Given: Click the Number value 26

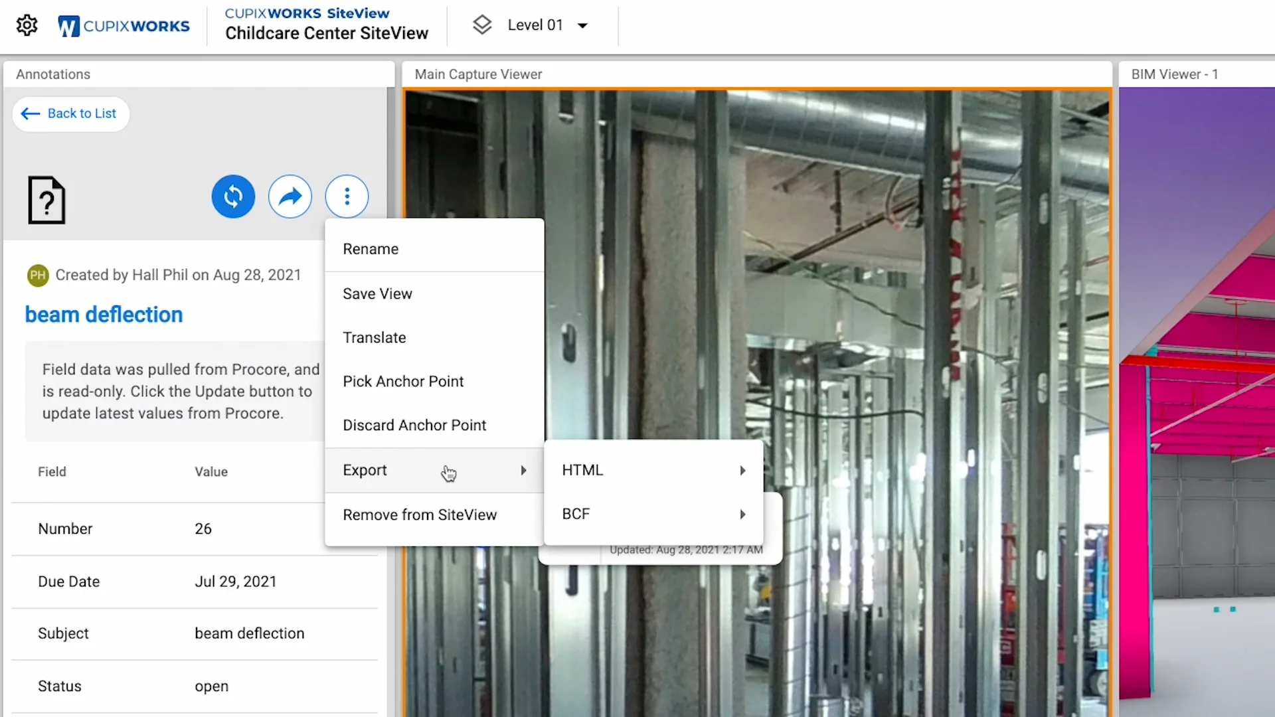Looking at the screenshot, I should pyautogui.click(x=203, y=529).
